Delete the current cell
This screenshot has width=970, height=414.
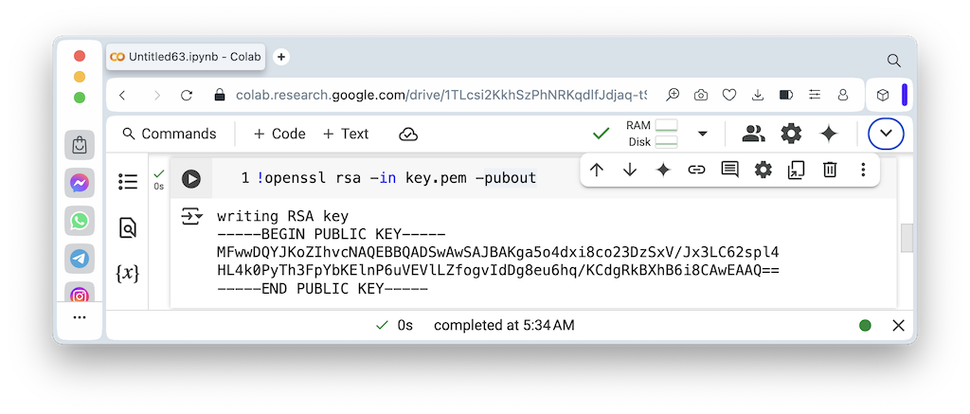click(830, 170)
